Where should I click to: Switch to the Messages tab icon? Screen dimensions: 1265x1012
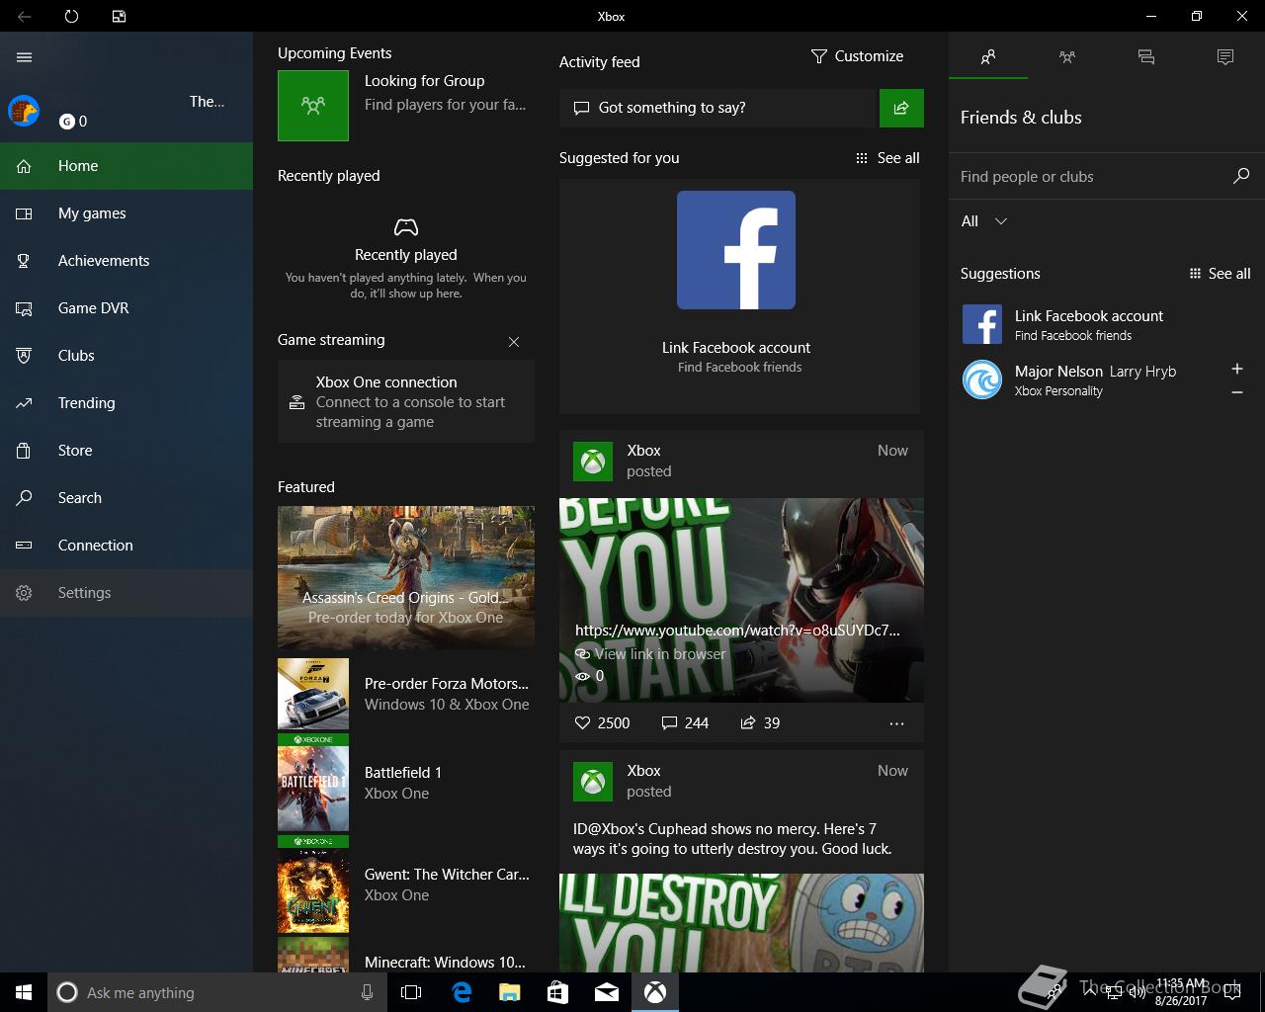(1146, 57)
